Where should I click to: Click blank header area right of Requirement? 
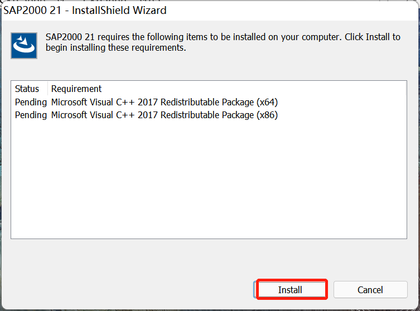[x=251, y=89]
